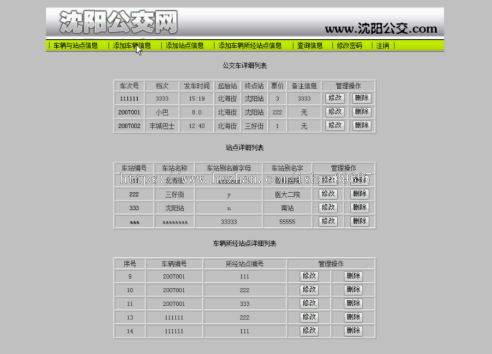Click 修改 for bus 111111 departing 15:19
The image size is (492, 354).
(335, 98)
